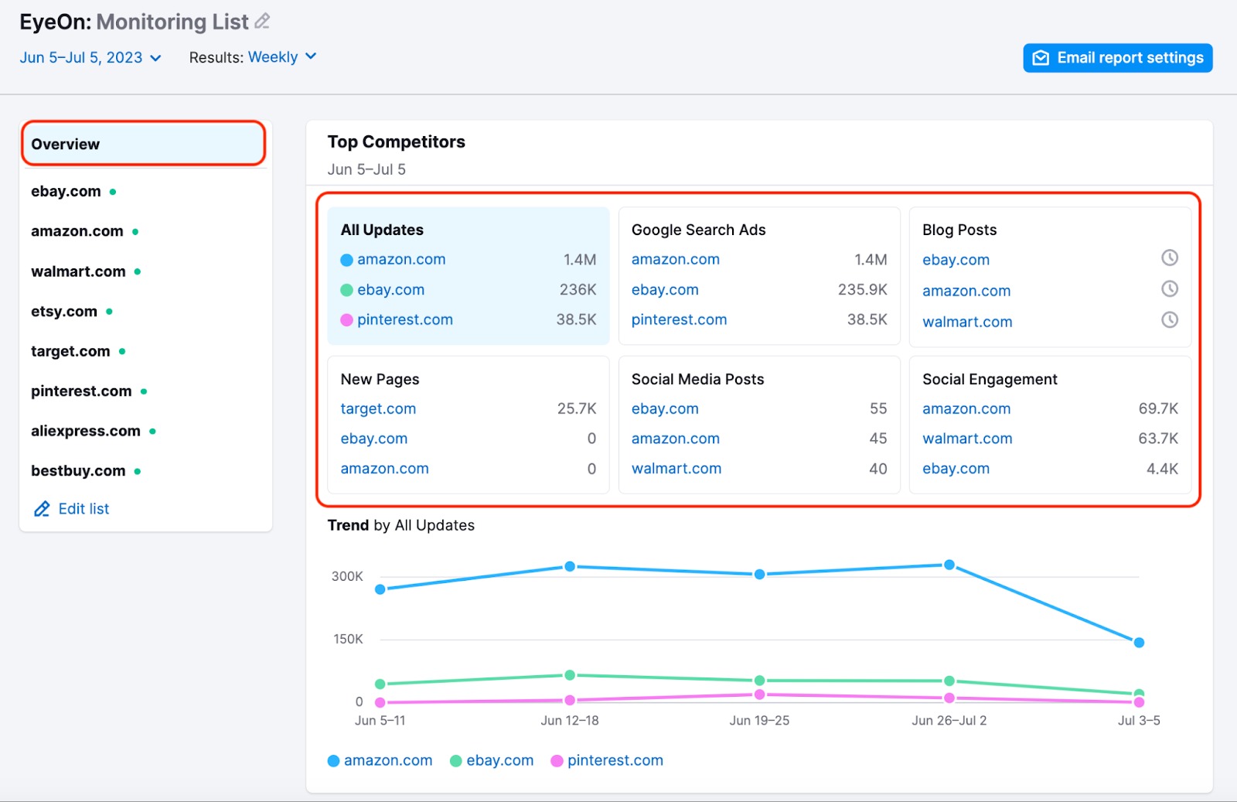Click the Edit list pencil icon
1237x802 pixels.
coord(42,509)
